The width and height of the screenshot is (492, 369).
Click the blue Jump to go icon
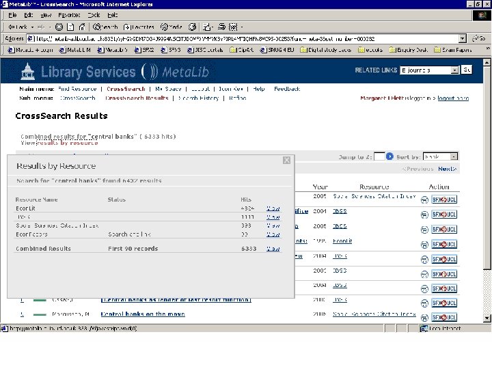pyautogui.click(x=389, y=156)
